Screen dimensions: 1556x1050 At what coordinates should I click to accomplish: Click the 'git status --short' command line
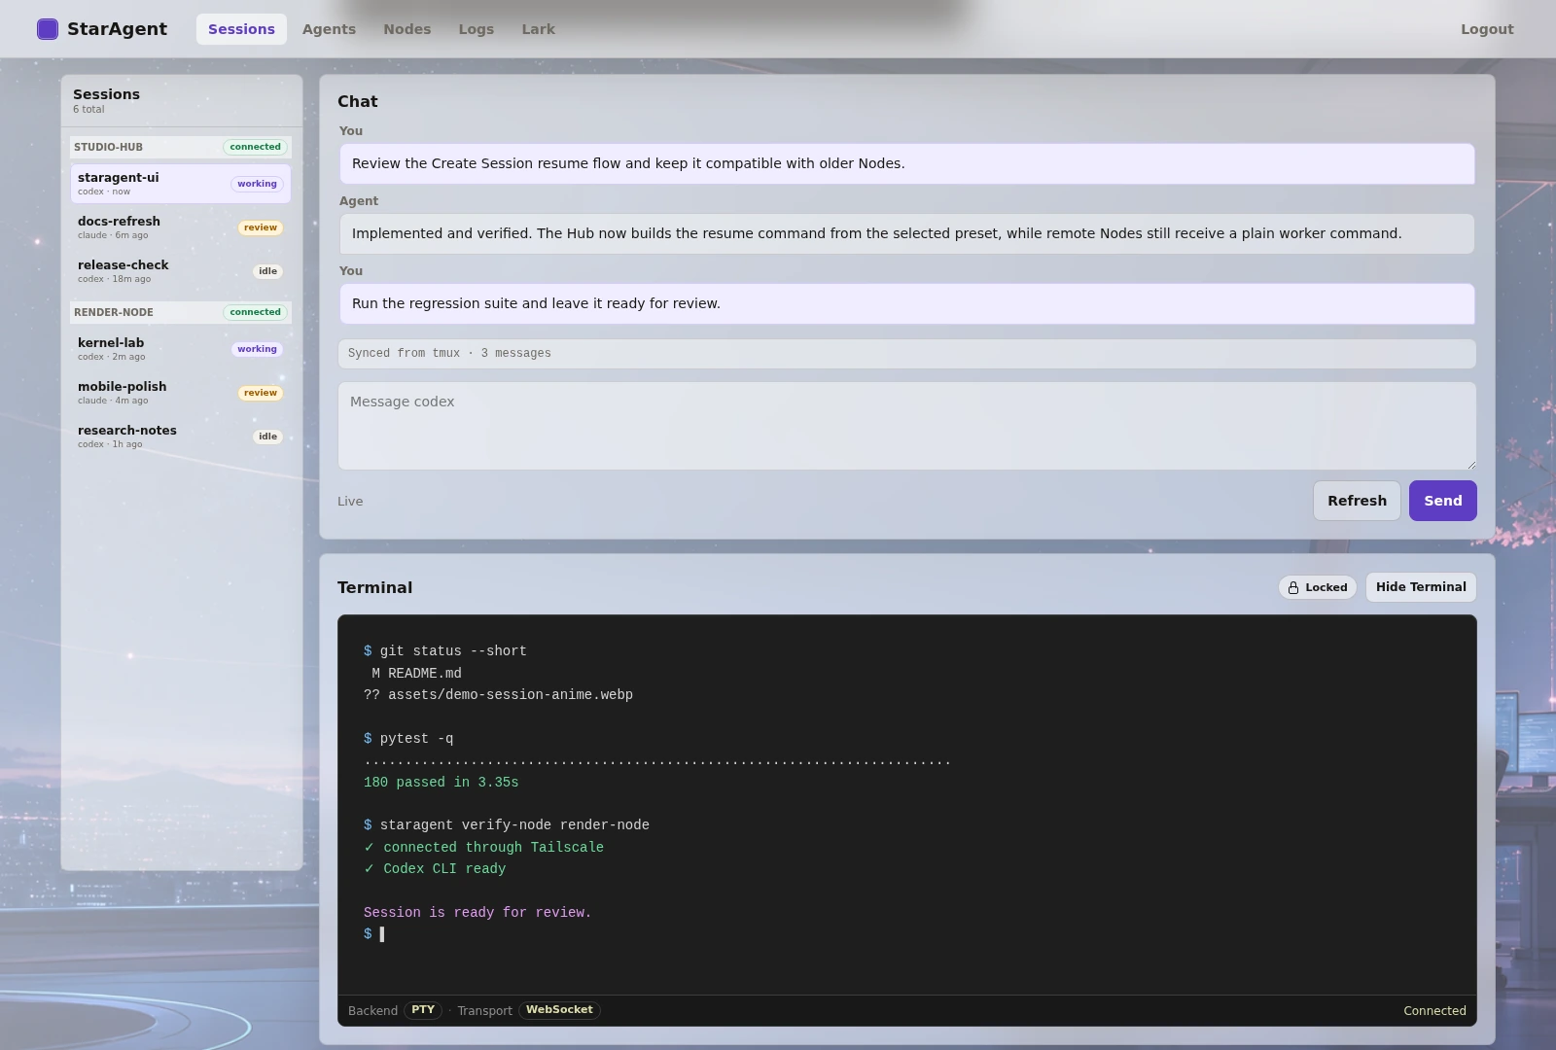pyautogui.click(x=444, y=651)
